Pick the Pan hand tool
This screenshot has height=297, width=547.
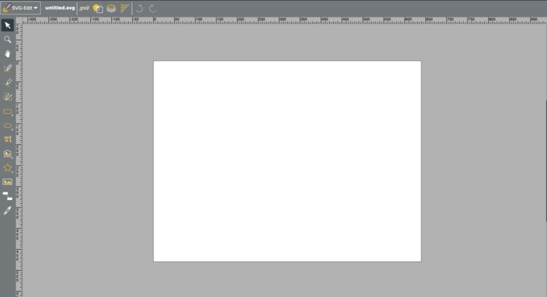(x=7, y=54)
